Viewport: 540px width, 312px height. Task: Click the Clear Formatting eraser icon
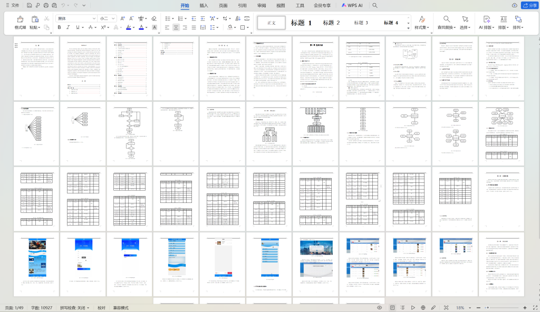point(154,18)
